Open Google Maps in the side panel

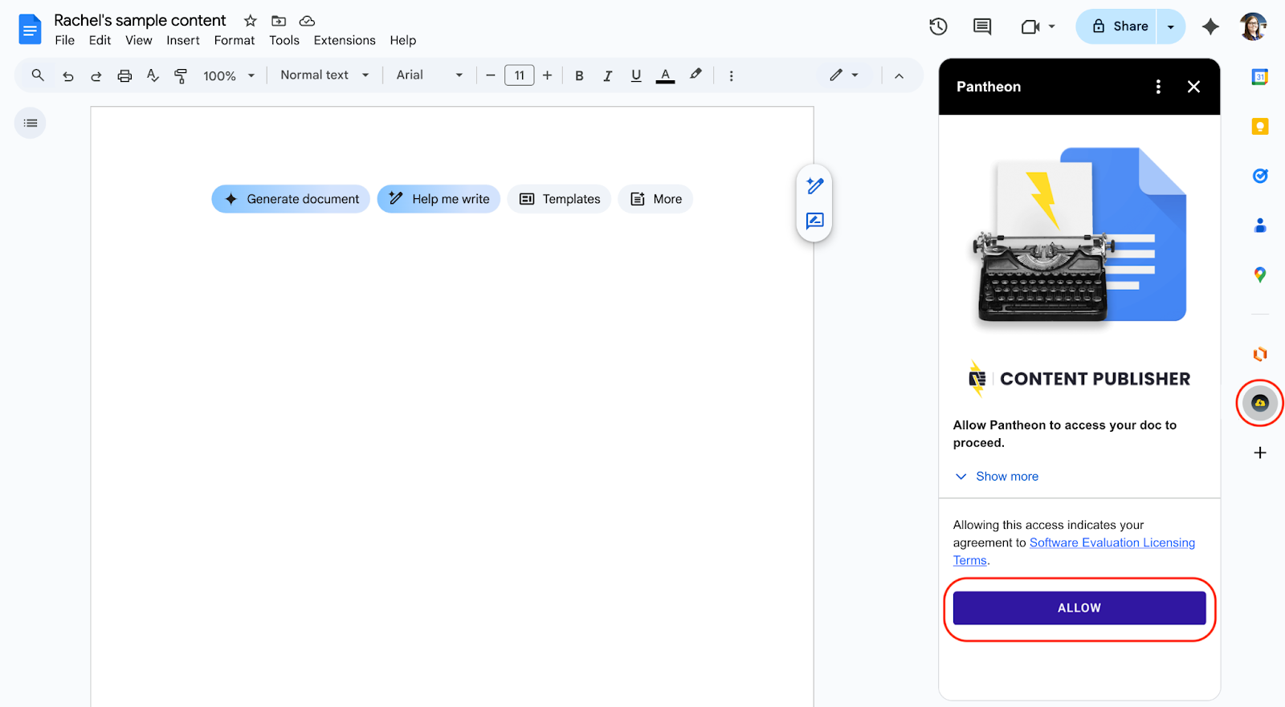coord(1259,274)
